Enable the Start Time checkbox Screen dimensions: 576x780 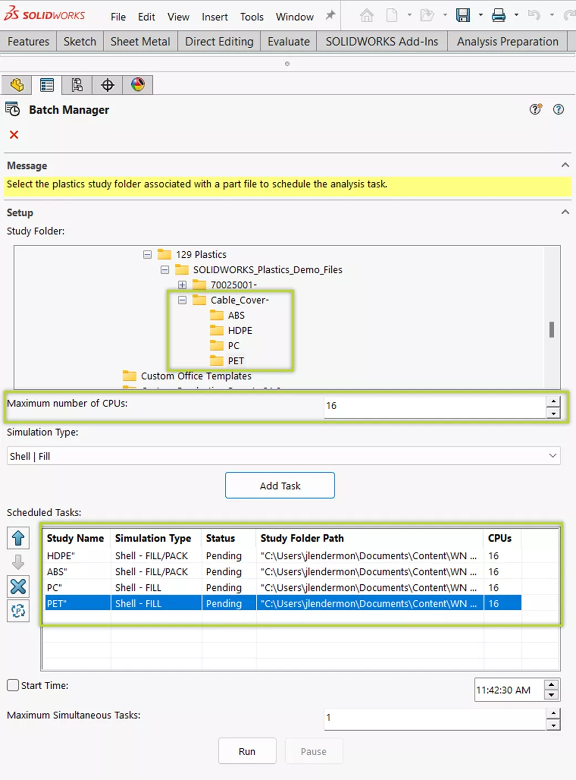coord(13,685)
